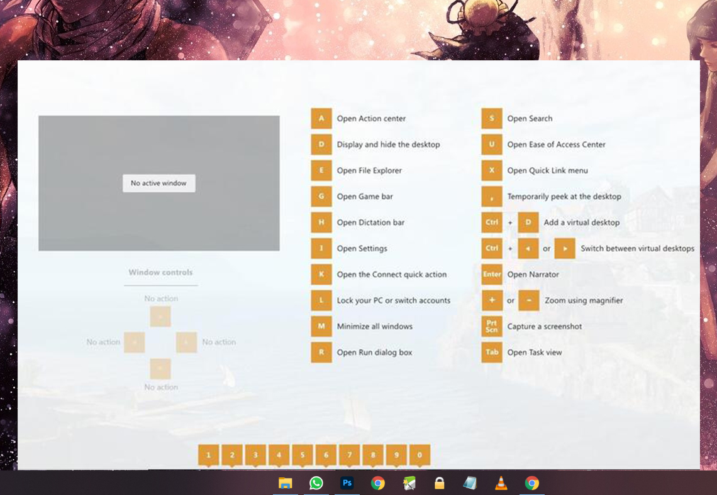Click the Open Task view label
The height and width of the screenshot is (495, 717).
535,352
